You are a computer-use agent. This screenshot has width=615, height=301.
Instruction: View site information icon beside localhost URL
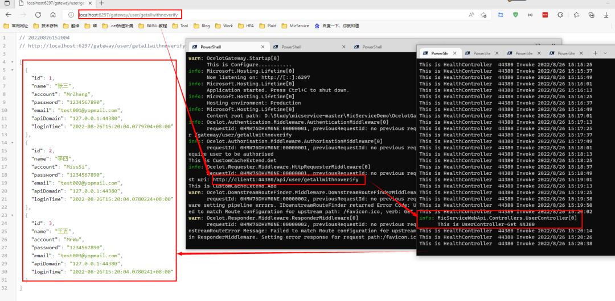(x=71, y=15)
